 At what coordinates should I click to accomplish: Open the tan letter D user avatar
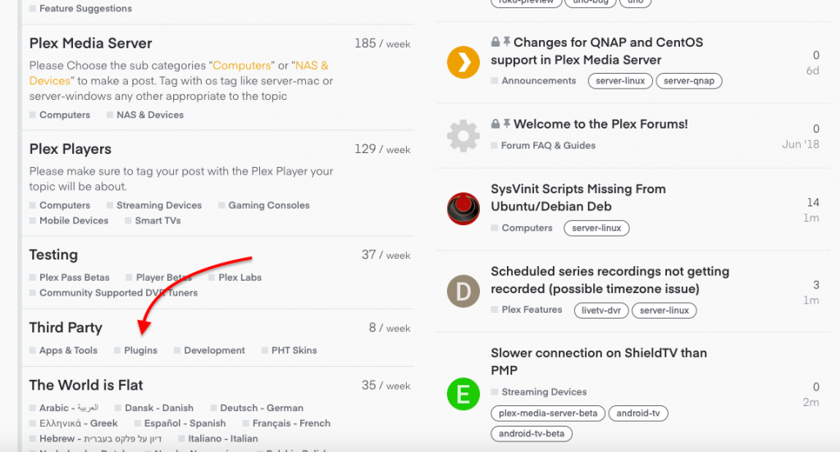(463, 291)
